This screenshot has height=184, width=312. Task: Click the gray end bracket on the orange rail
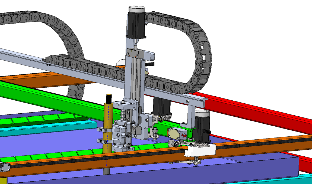(x=5, y=167)
